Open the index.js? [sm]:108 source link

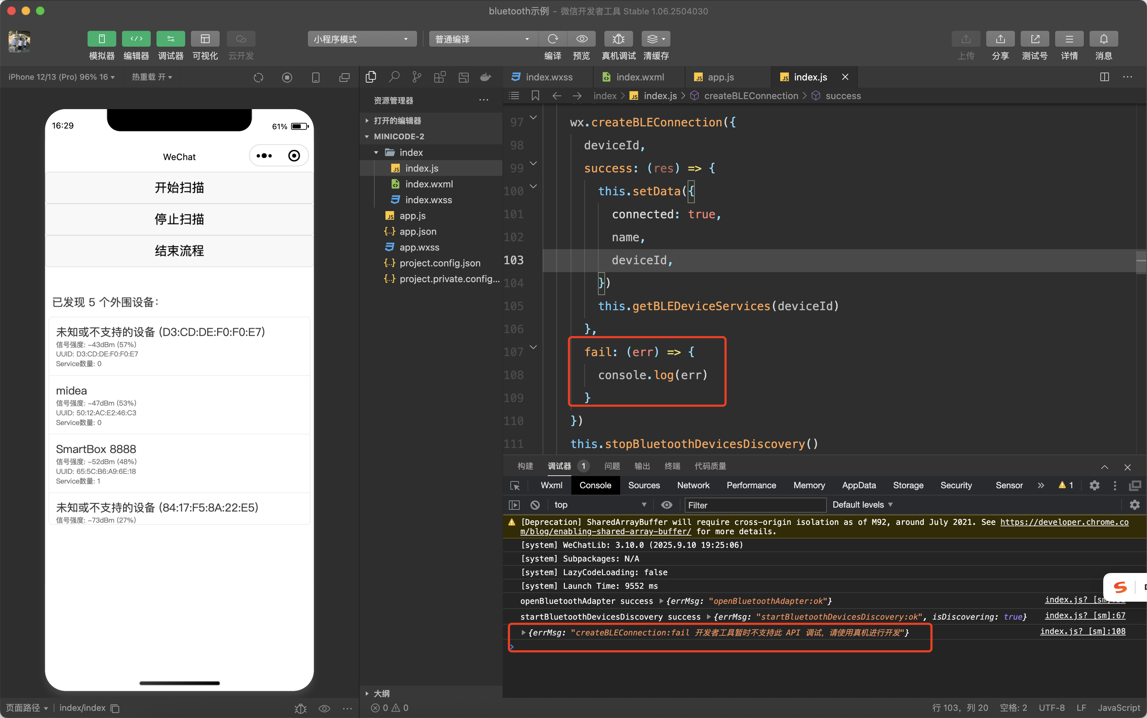1082,631
